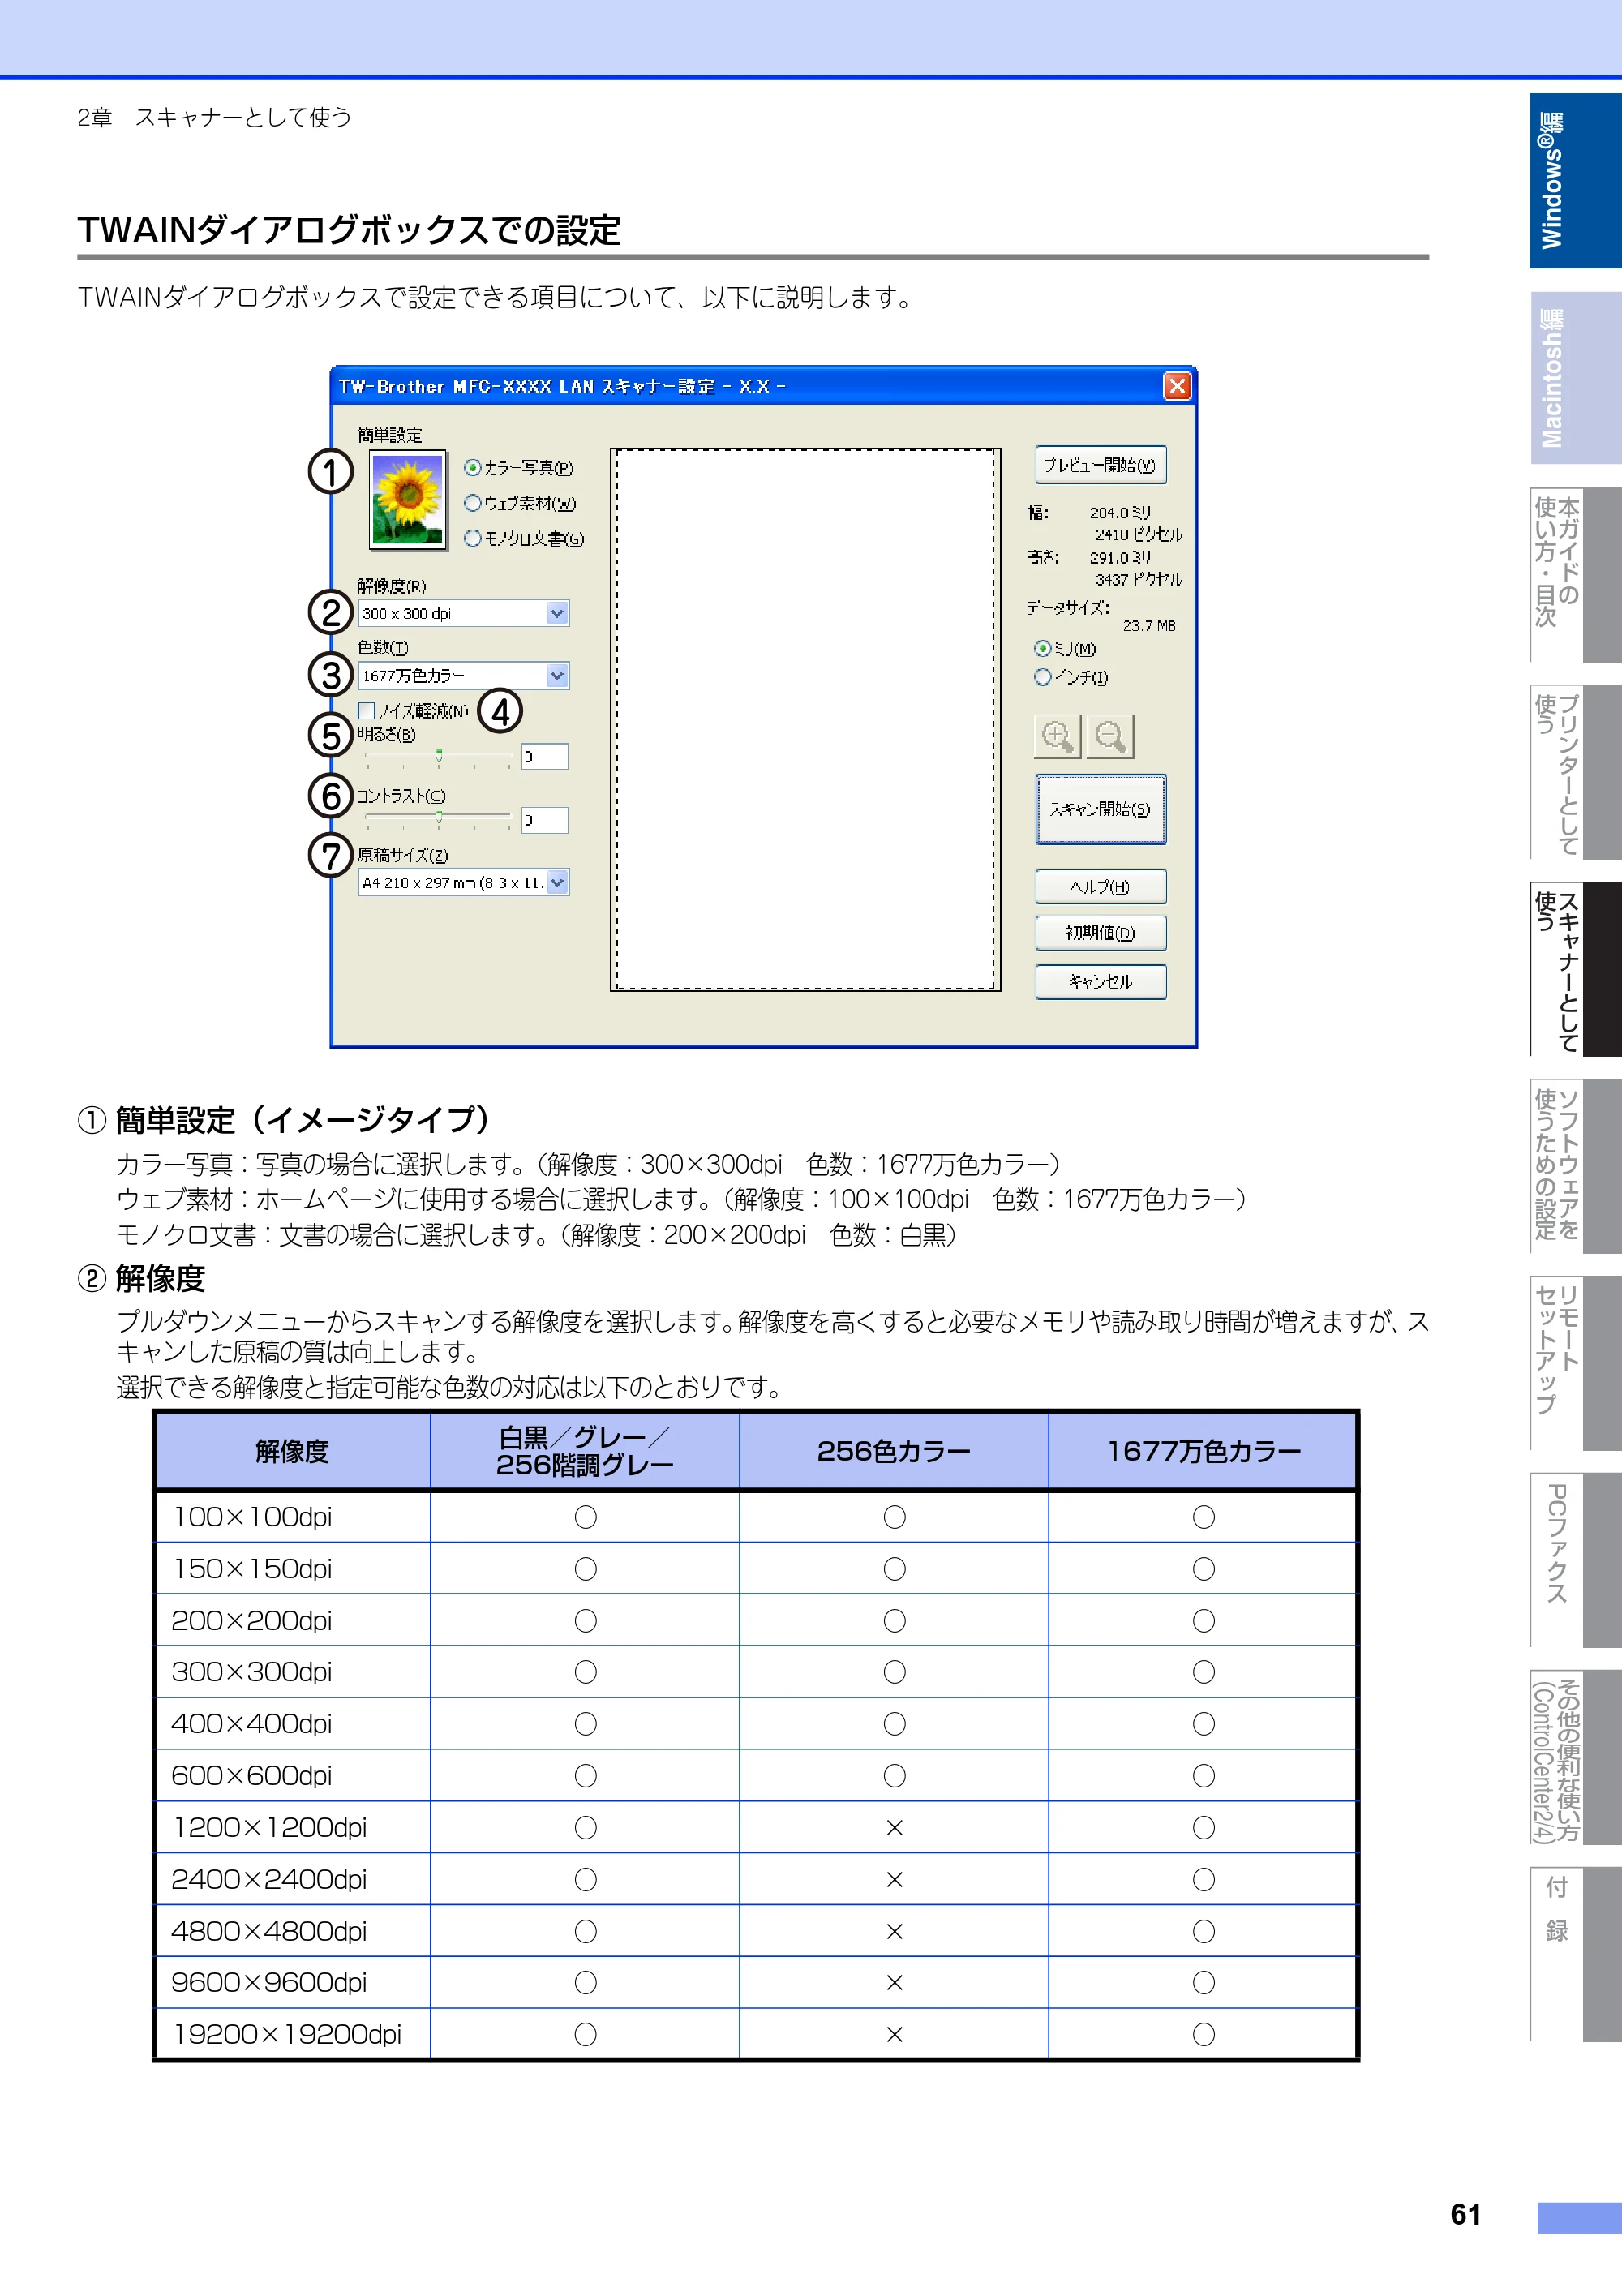Image resolution: width=1622 pixels, height=2296 pixels.
Task: Click the 1677万色カラー column header
Action: 1204,1451
